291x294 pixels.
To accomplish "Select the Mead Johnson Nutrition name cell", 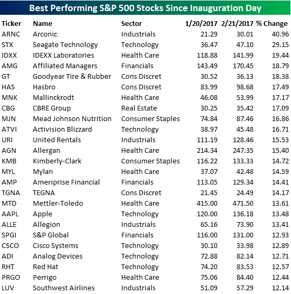I will [x=72, y=119].
